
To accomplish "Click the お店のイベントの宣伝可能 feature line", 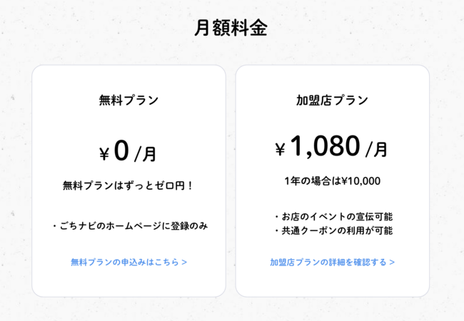I will (336, 216).
